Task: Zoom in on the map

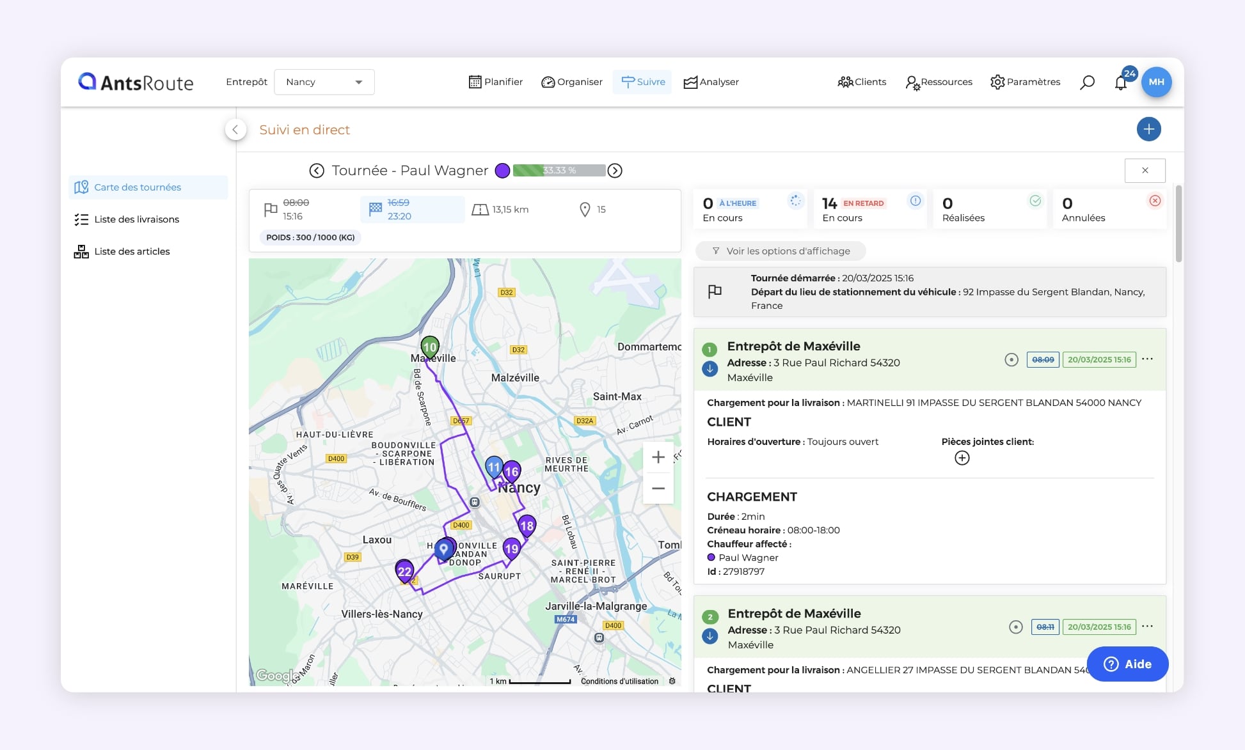Action: (658, 457)
